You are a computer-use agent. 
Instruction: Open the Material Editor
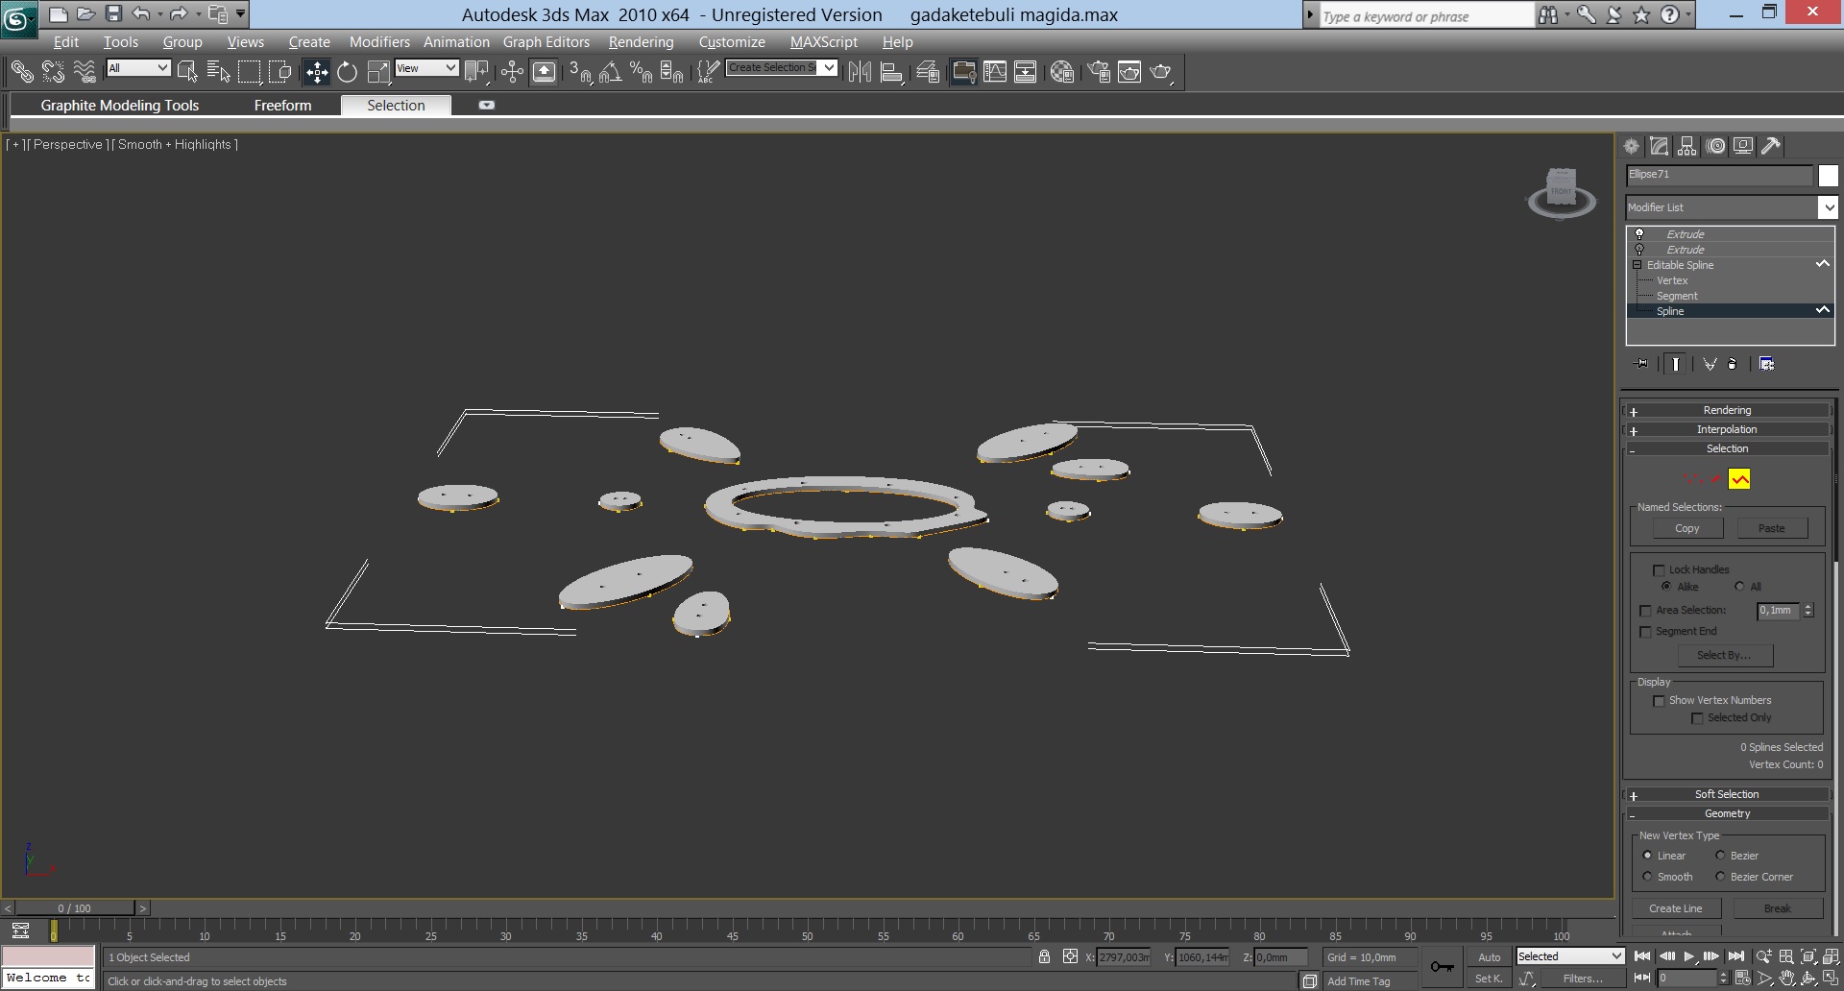(1061, 72)
